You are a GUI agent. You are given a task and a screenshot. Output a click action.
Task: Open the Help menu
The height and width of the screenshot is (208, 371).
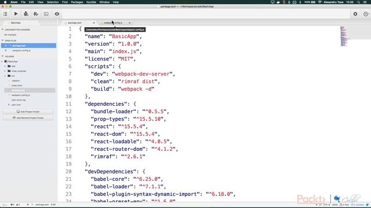click(116, 2)
